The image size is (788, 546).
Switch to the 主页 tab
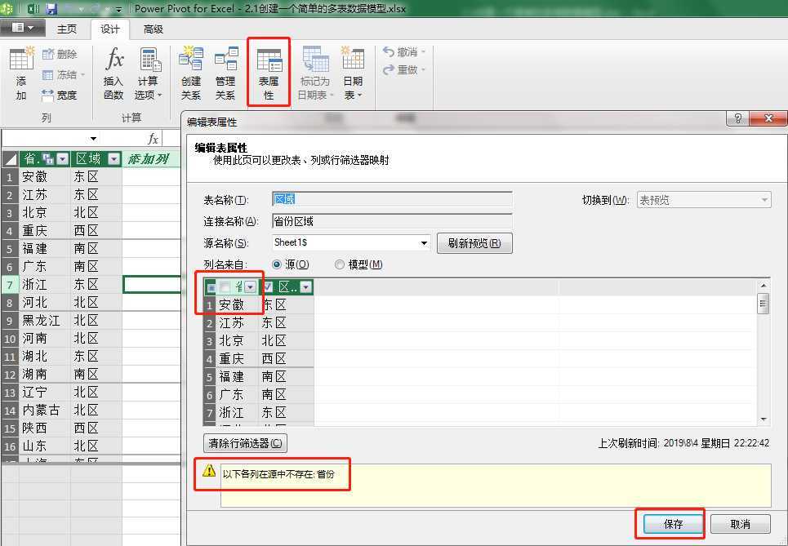pyautogui.click(x=67, y=29)
